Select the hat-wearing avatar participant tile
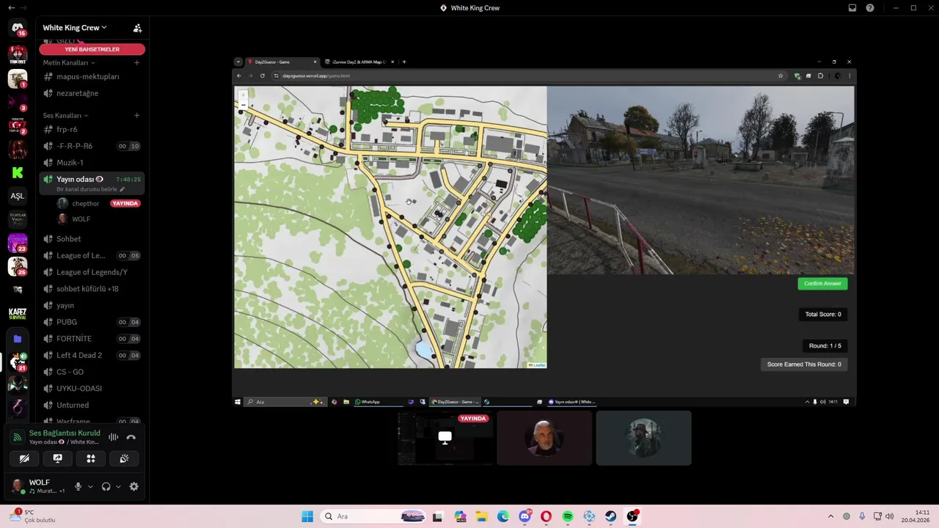This screenshot has height=528, width=939. 643,439
